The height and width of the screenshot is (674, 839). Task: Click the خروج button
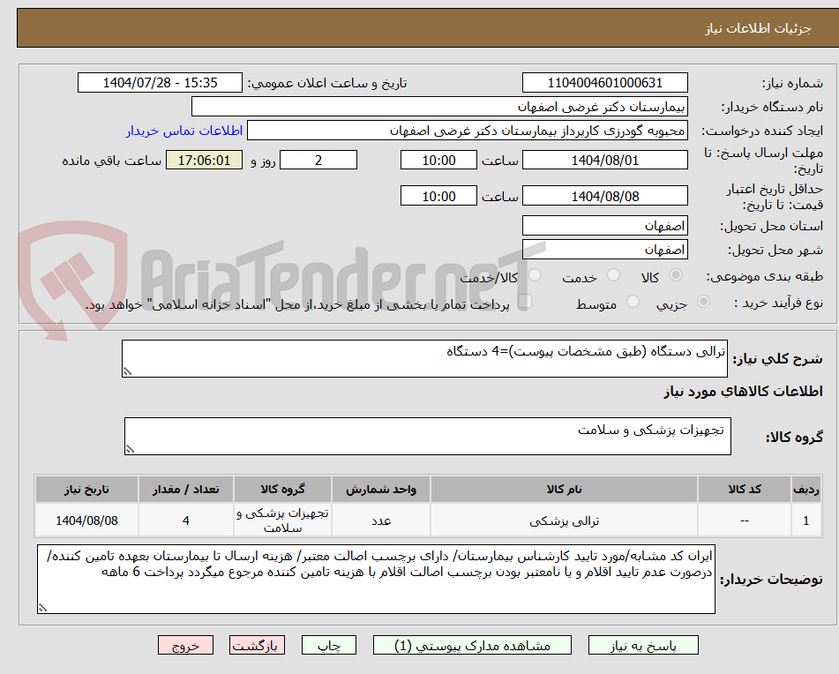tap(184, 645)
